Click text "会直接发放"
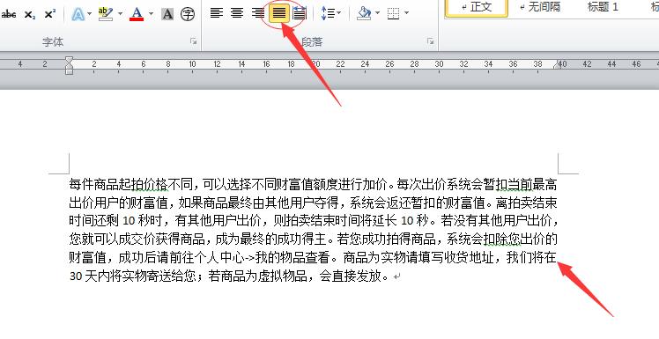The height and width of the screenshot is (339, 659). tap(351, 276)
